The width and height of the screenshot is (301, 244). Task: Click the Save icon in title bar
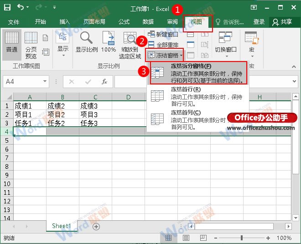coord(7,7)
